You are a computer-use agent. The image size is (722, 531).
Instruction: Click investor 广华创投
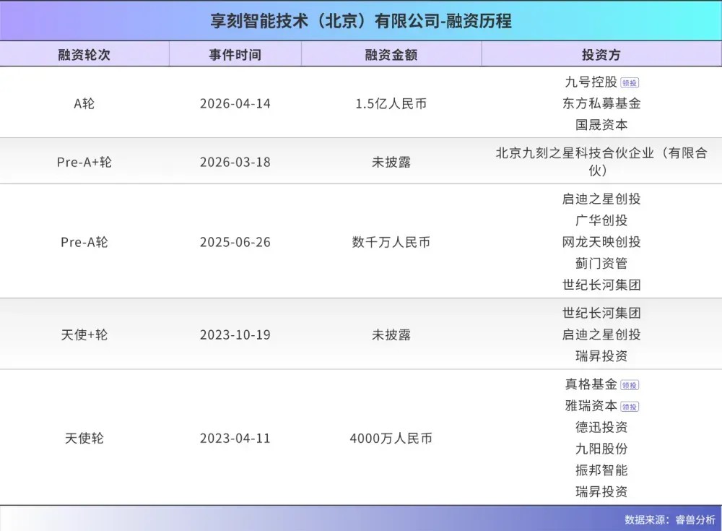pyautogui.click(x=601, y=220)
